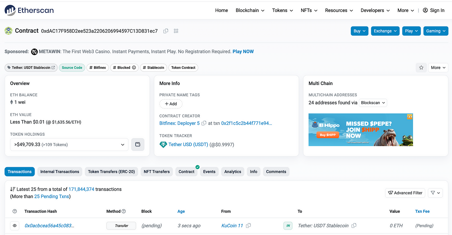This screenshot has width=452, height=235.
Task: Open the Tokens menu
Action: pyautogui.click(x=282, y=10)
